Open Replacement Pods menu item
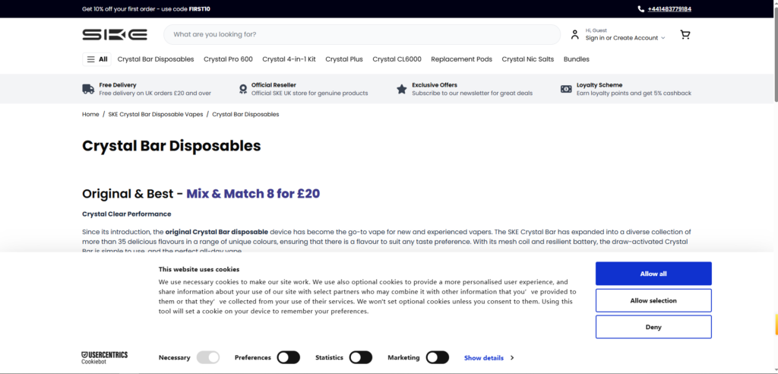This screenshot has width=778, height=374. point(461,59)
